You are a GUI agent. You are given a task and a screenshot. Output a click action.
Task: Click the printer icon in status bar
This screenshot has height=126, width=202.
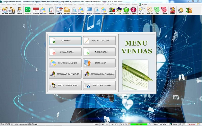[180, 124]
